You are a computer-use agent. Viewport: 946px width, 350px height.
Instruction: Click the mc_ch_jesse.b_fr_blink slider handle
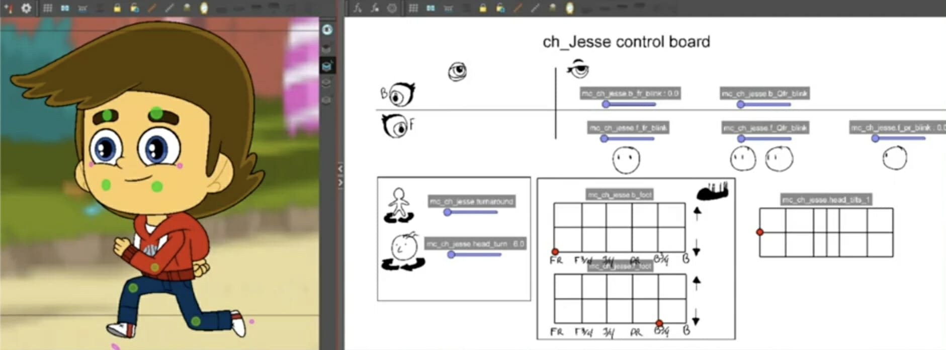pos(606,104)
